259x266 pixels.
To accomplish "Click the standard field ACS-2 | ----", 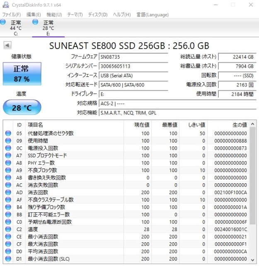I will [x=177, y=103].
